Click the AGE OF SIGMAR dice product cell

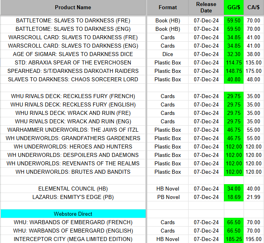tap(73, 54)
